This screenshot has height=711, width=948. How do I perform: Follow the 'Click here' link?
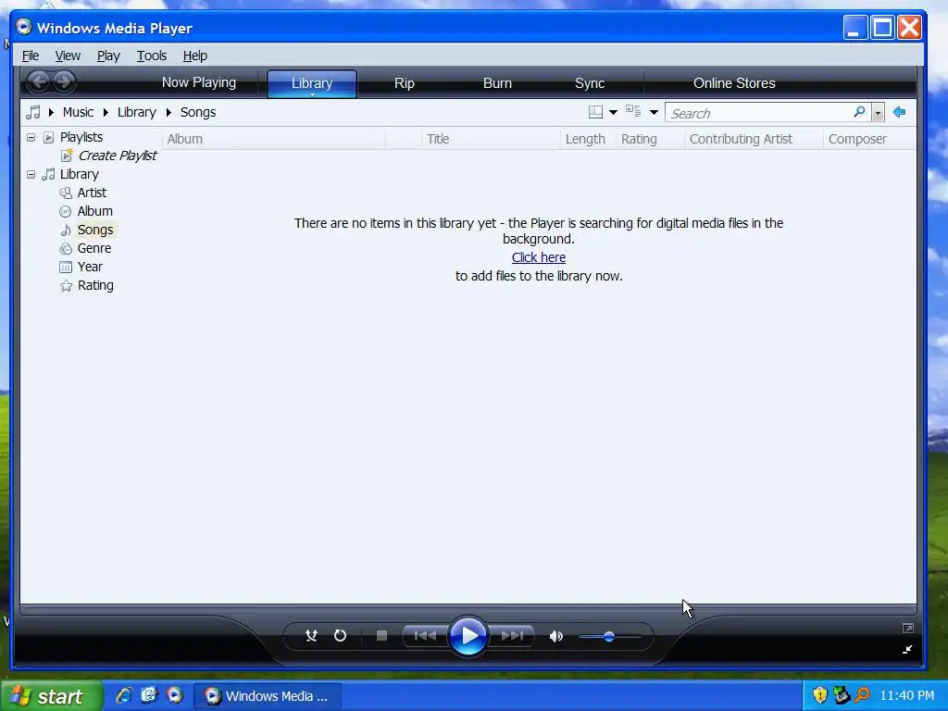(539, 257)
